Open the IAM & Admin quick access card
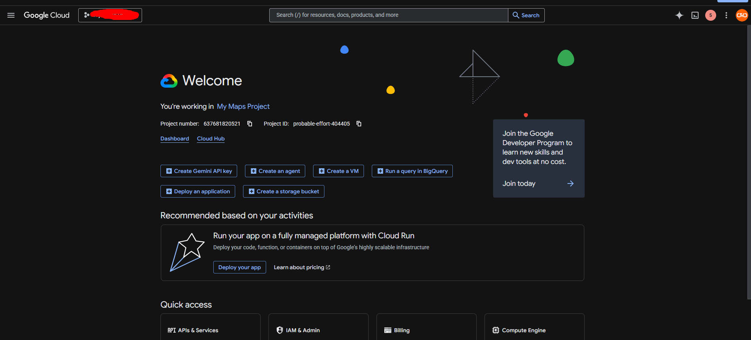 319,327
